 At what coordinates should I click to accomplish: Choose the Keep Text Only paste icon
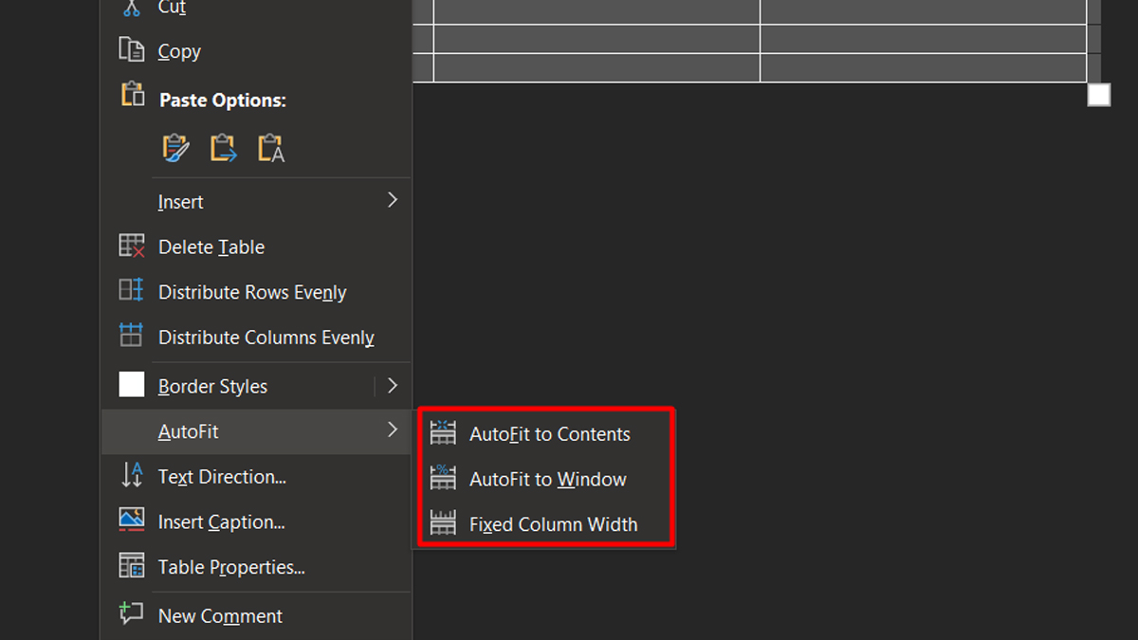271,148
